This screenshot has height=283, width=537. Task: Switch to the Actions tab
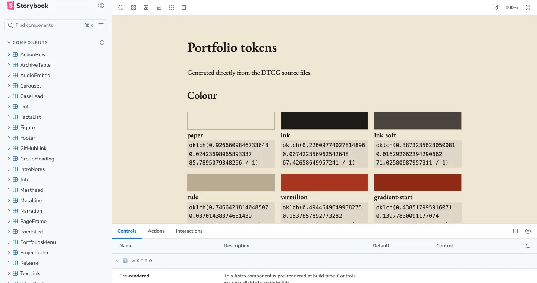click(x=156, y=231)
